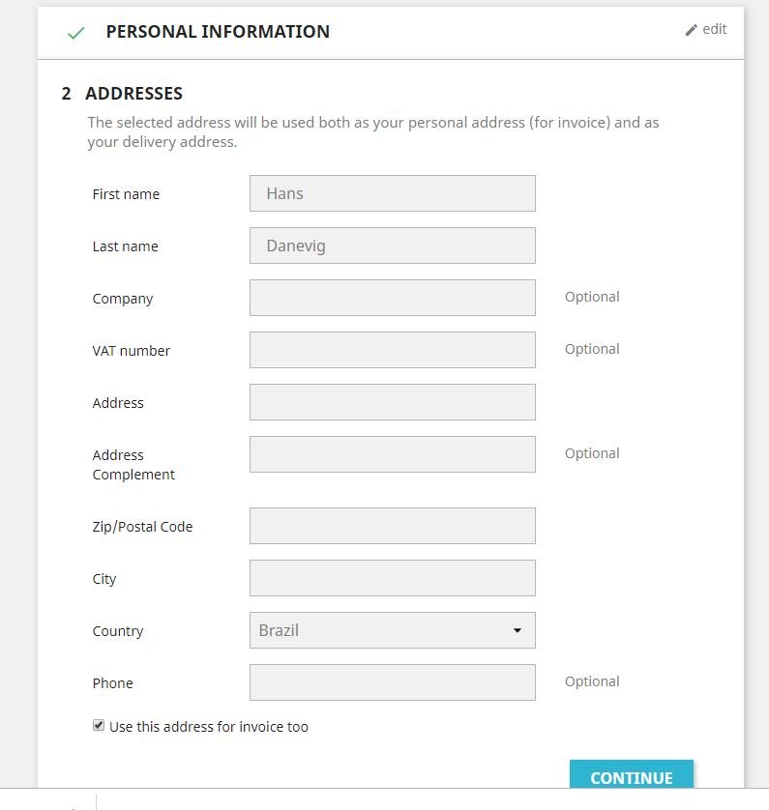
Task: Click the Addresses step heading
Action: pyautogui.click(x=133, y=94)
